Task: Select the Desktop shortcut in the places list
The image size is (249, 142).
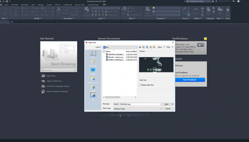Action: (x=93, y=70)
